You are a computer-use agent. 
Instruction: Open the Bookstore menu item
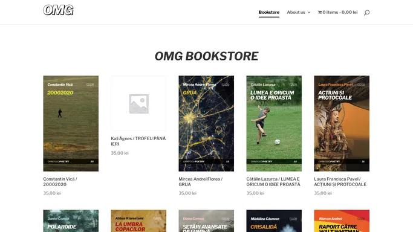(269, 12)
